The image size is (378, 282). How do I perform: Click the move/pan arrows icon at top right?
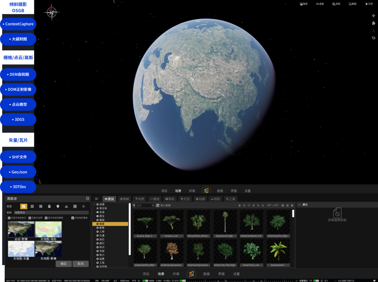point(373,16)
